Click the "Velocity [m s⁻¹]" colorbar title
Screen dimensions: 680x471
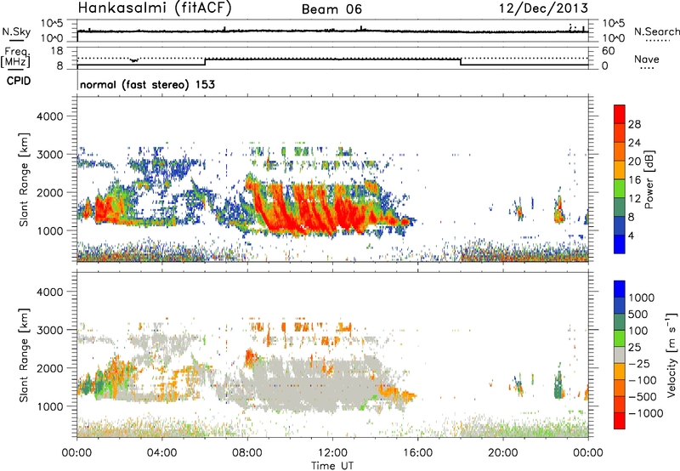(x=671, y=355)
